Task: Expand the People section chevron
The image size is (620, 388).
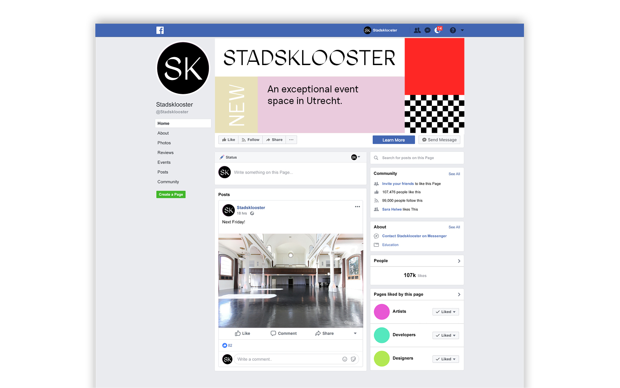Action: (459, 261)
